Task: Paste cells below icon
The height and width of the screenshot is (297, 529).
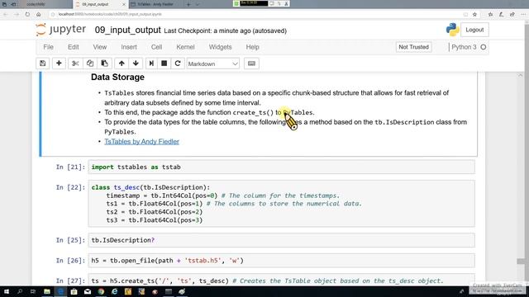Action: pos(104,64)
